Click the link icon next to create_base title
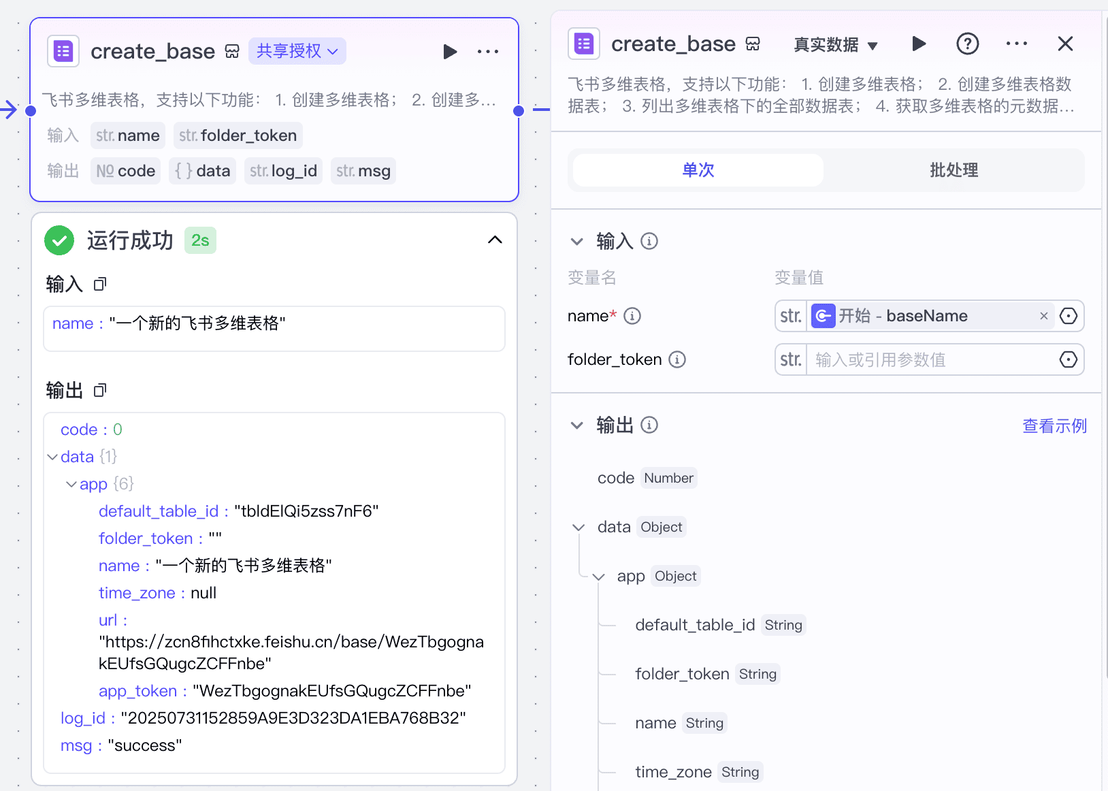This screenshot has width=1108, height=791. point(232,50)
